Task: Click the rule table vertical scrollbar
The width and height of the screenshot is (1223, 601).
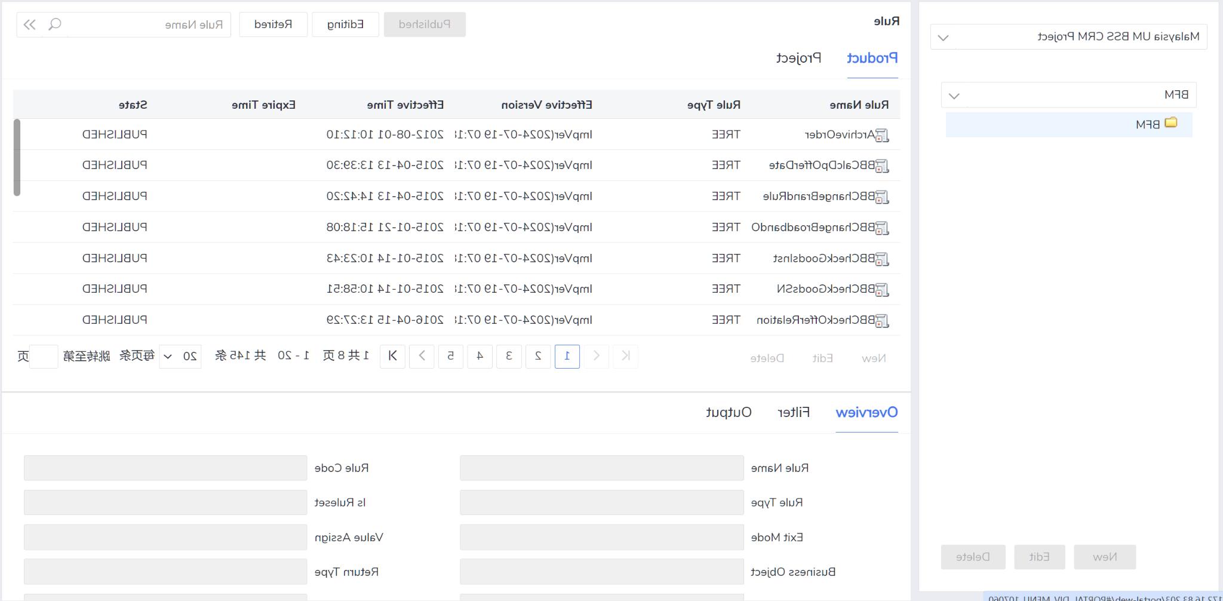Action: click(x=17, y=158)
